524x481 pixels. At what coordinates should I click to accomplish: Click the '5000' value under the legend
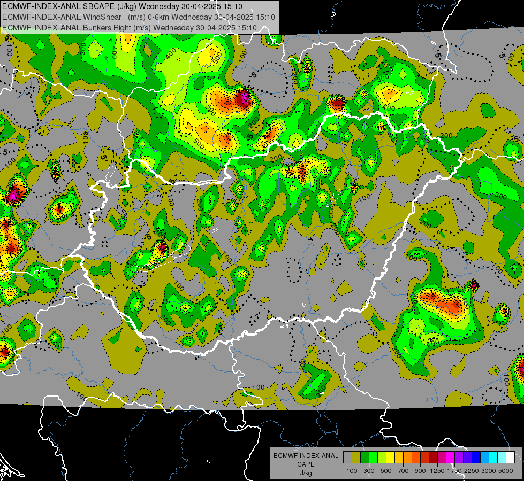coord(506,471)
